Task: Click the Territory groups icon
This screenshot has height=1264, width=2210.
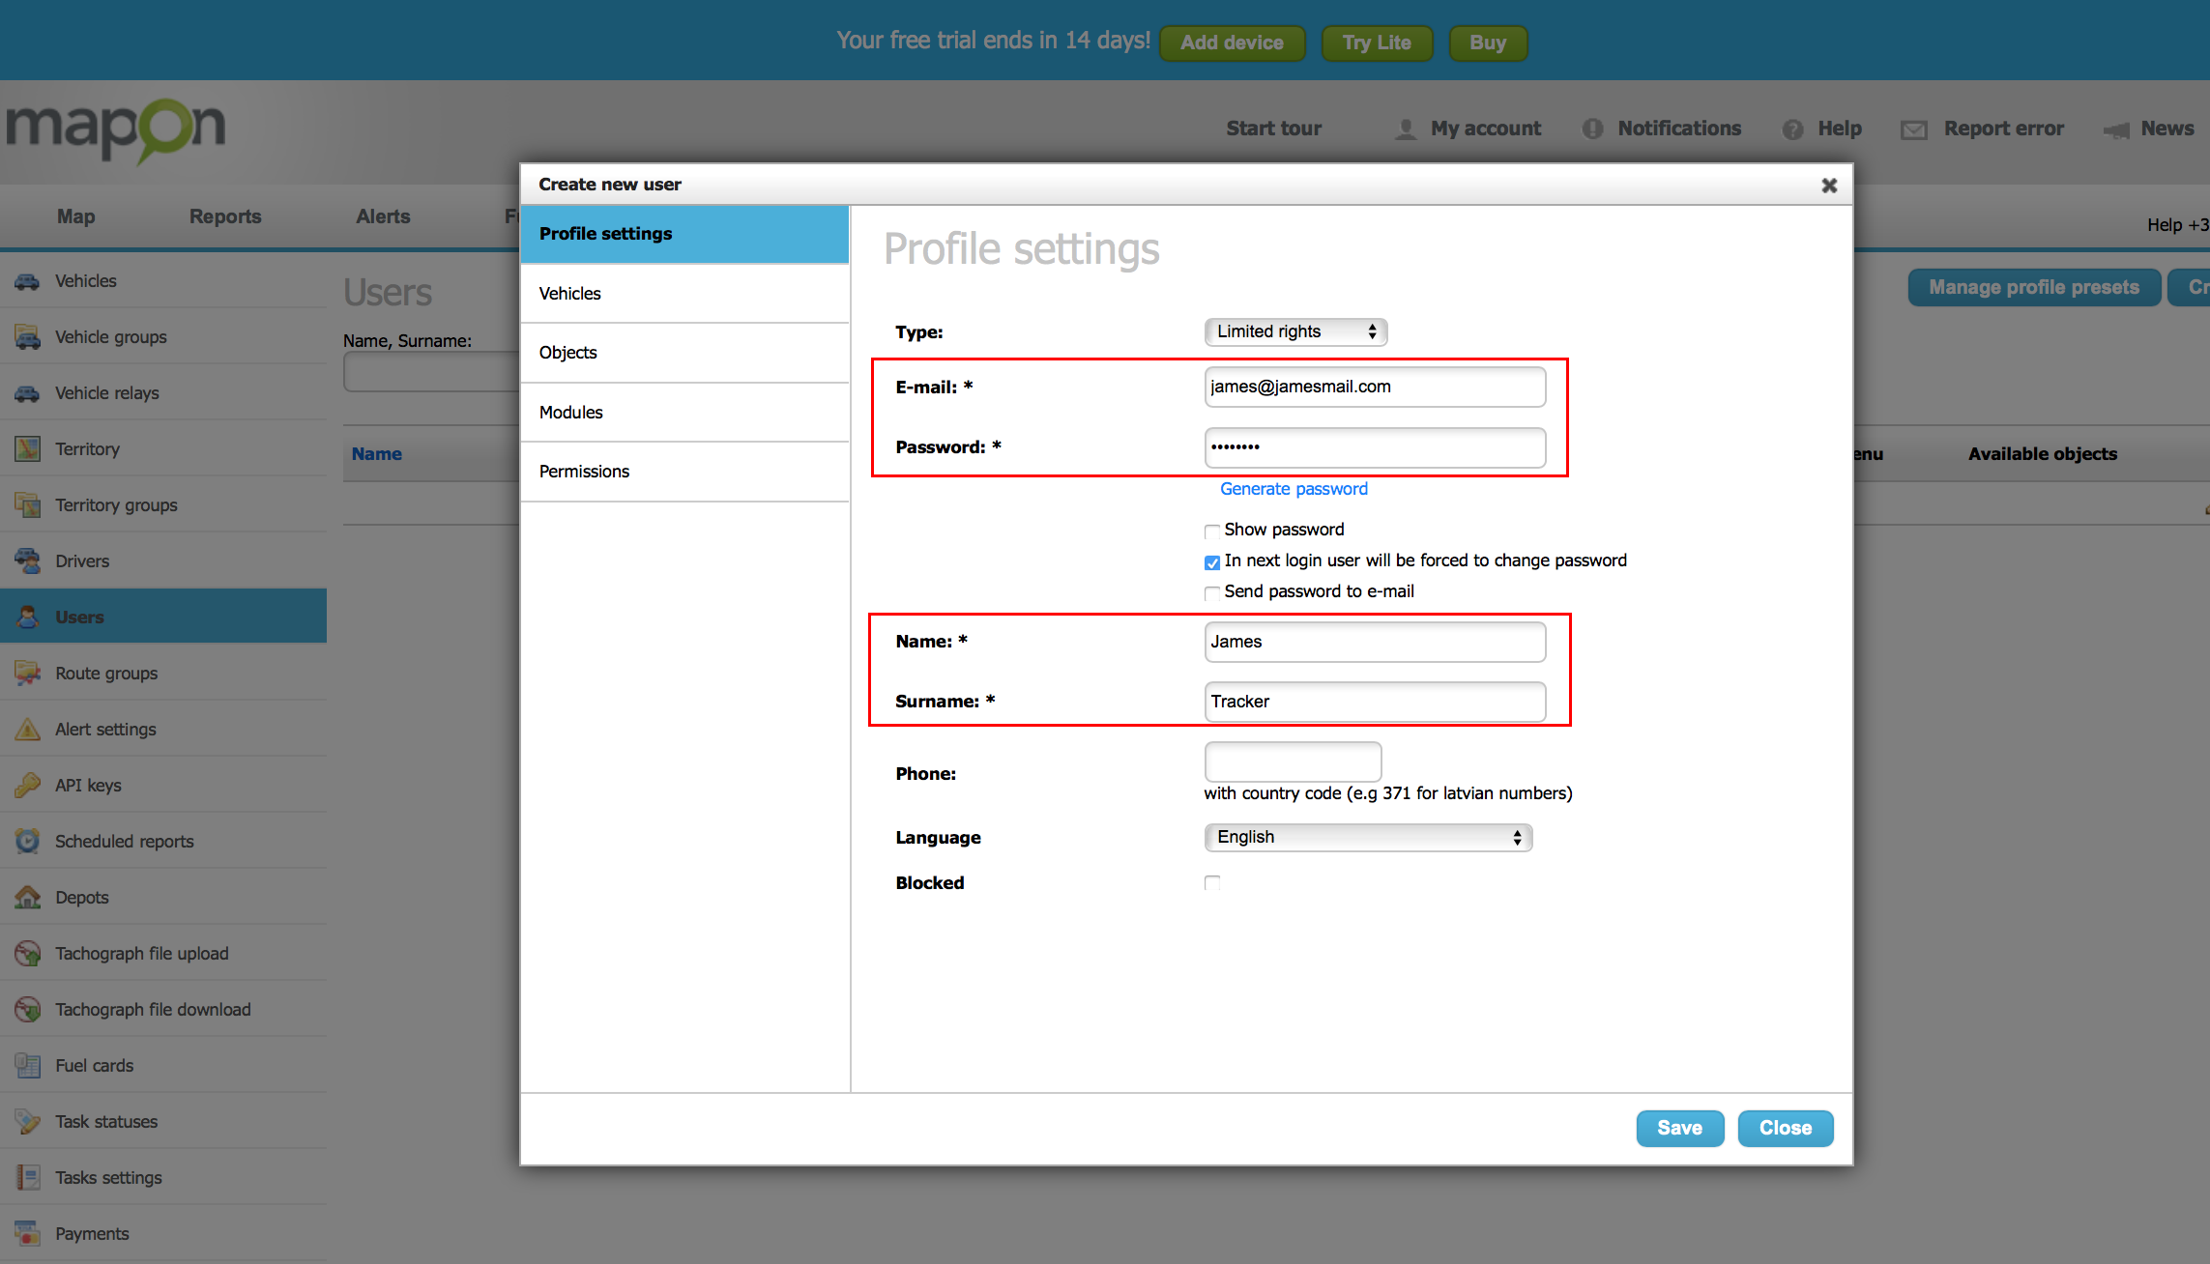Action: (27, 505)
